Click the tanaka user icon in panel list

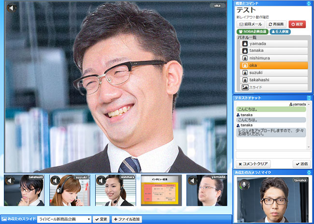coord(245,50)
